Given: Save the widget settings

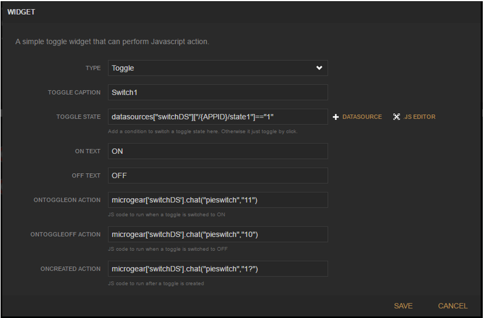Looking at the screenshot, I should click(403, 306).
